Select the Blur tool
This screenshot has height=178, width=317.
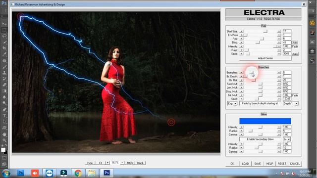point(4,97)
